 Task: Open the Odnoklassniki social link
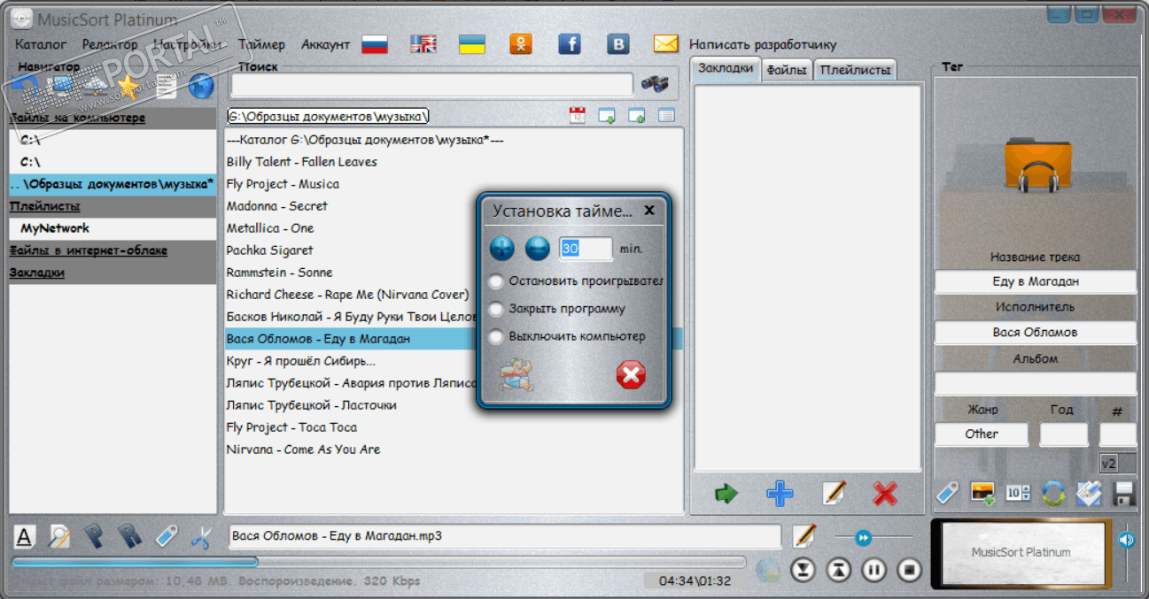[522, 44]
